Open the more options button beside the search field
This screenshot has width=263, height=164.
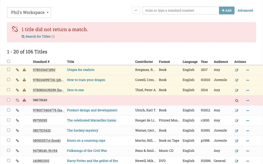click(x=136, y=10)
